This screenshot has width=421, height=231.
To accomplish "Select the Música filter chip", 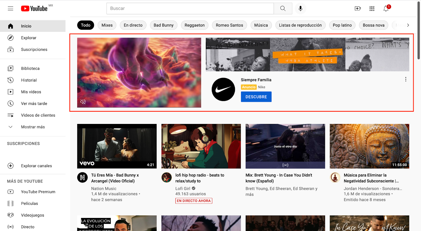I will coord(261,25).
